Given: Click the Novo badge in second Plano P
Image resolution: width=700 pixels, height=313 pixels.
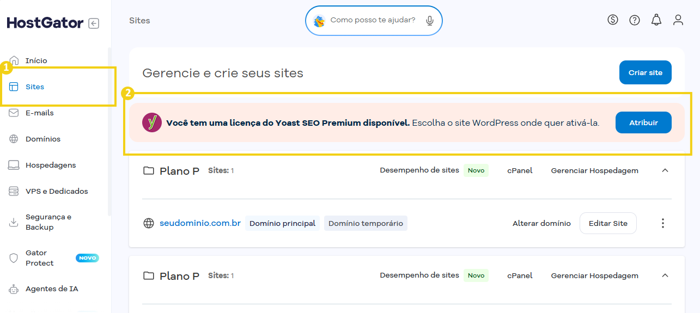Looking at the screenshot, I should point(476,275).
